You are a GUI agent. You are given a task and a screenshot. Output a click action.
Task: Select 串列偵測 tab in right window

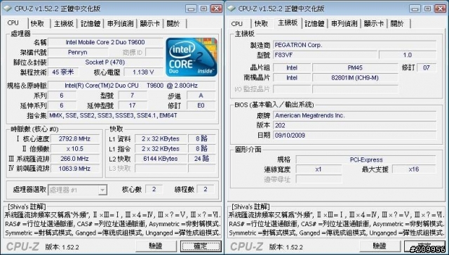[344, 23]
